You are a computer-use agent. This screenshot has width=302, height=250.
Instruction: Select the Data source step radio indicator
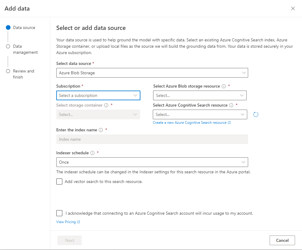coord(8,27)
